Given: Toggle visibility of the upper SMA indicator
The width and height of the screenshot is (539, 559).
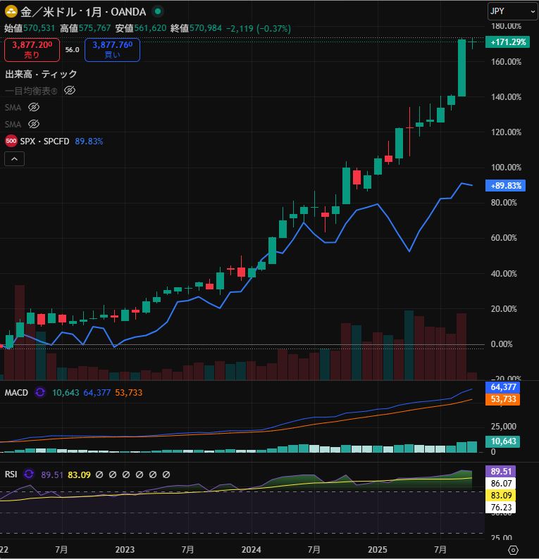Looking at the screenshot, I should [33, 107].
